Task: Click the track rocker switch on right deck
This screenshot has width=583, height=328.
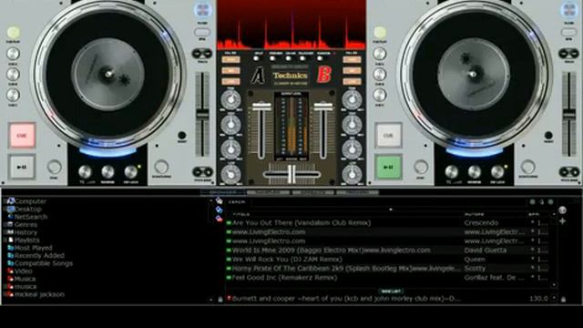Action: [x=568, y=54]
